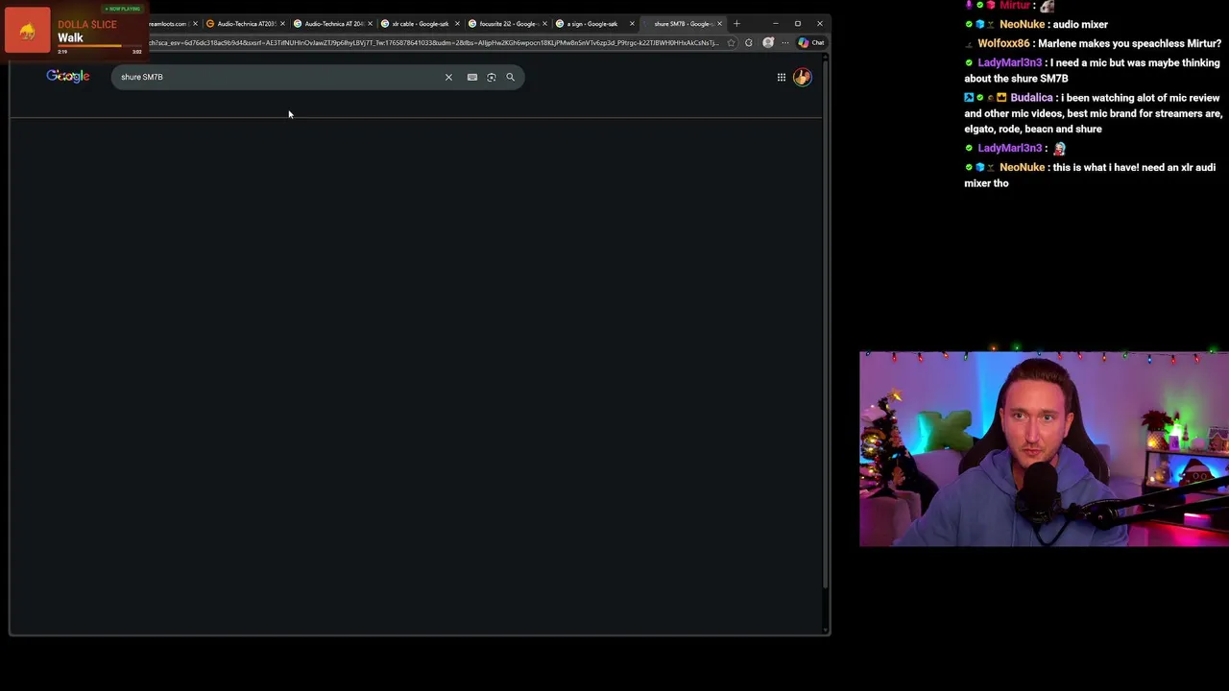
Task: Open the Google apps grid
Action: 782,77
